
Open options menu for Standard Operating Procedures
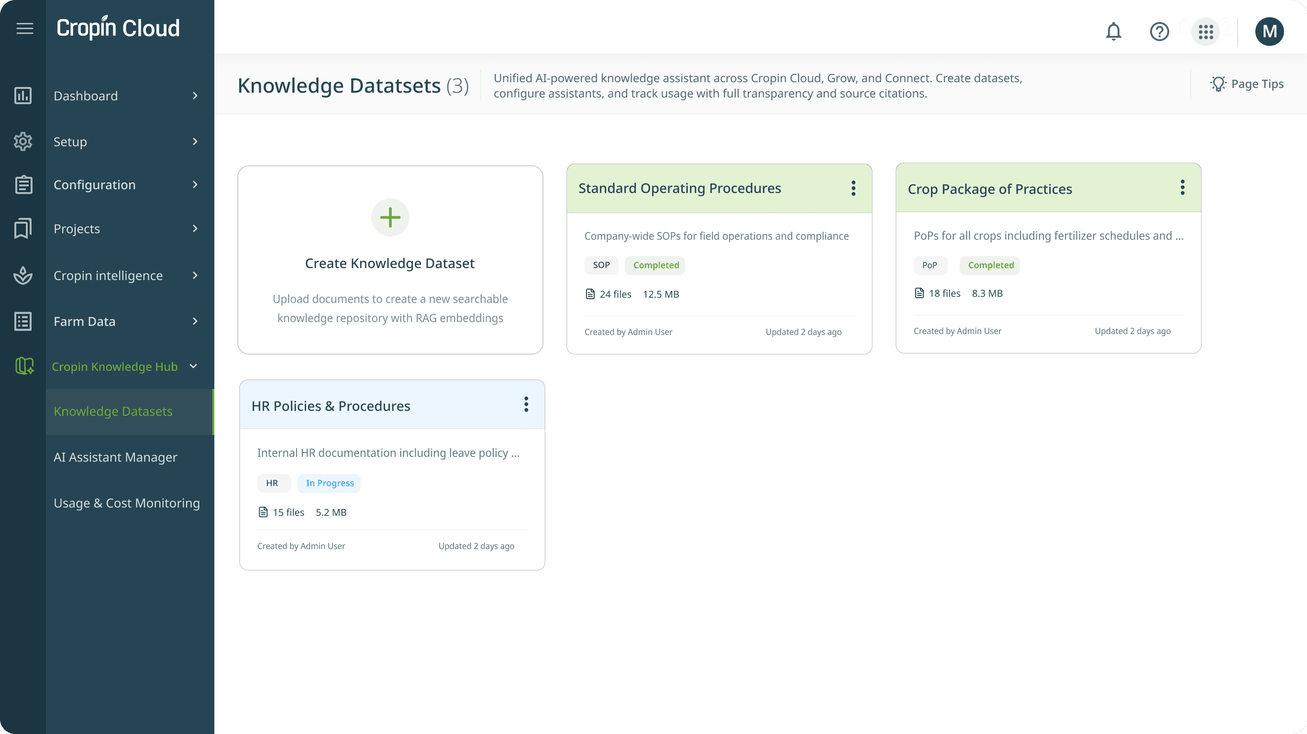point(853,188)
